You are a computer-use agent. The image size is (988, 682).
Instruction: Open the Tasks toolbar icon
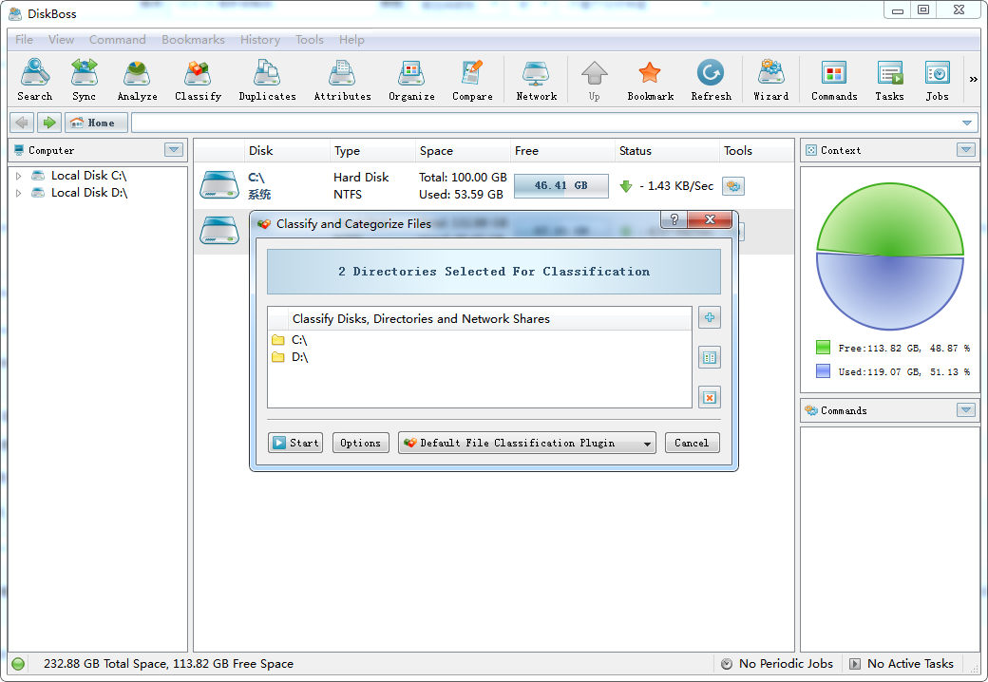click(889, 80)
